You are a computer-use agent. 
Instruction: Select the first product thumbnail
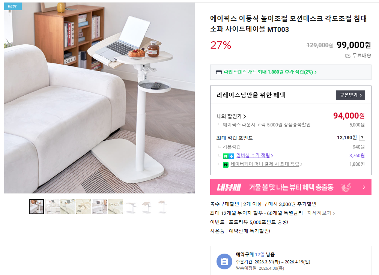36,207
